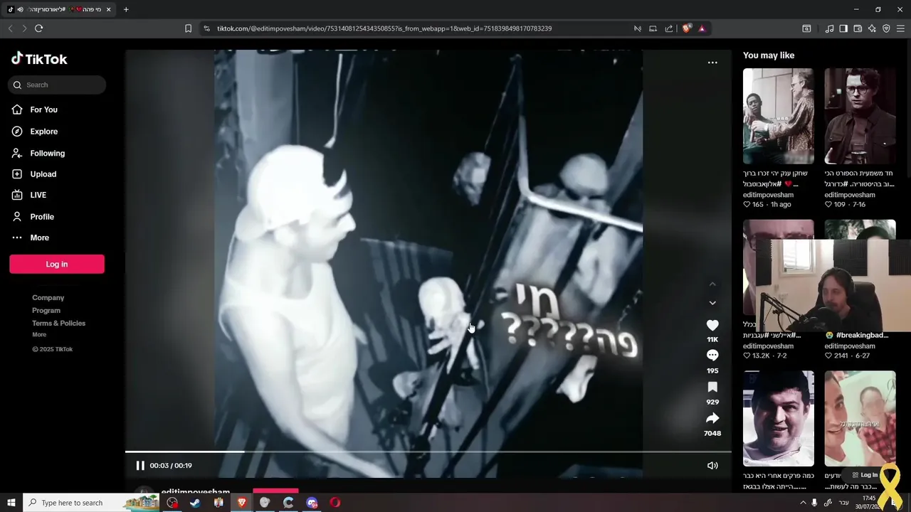Open Terms & Policies link
This screenshot has width=911, height=512.
pos(58,324)
